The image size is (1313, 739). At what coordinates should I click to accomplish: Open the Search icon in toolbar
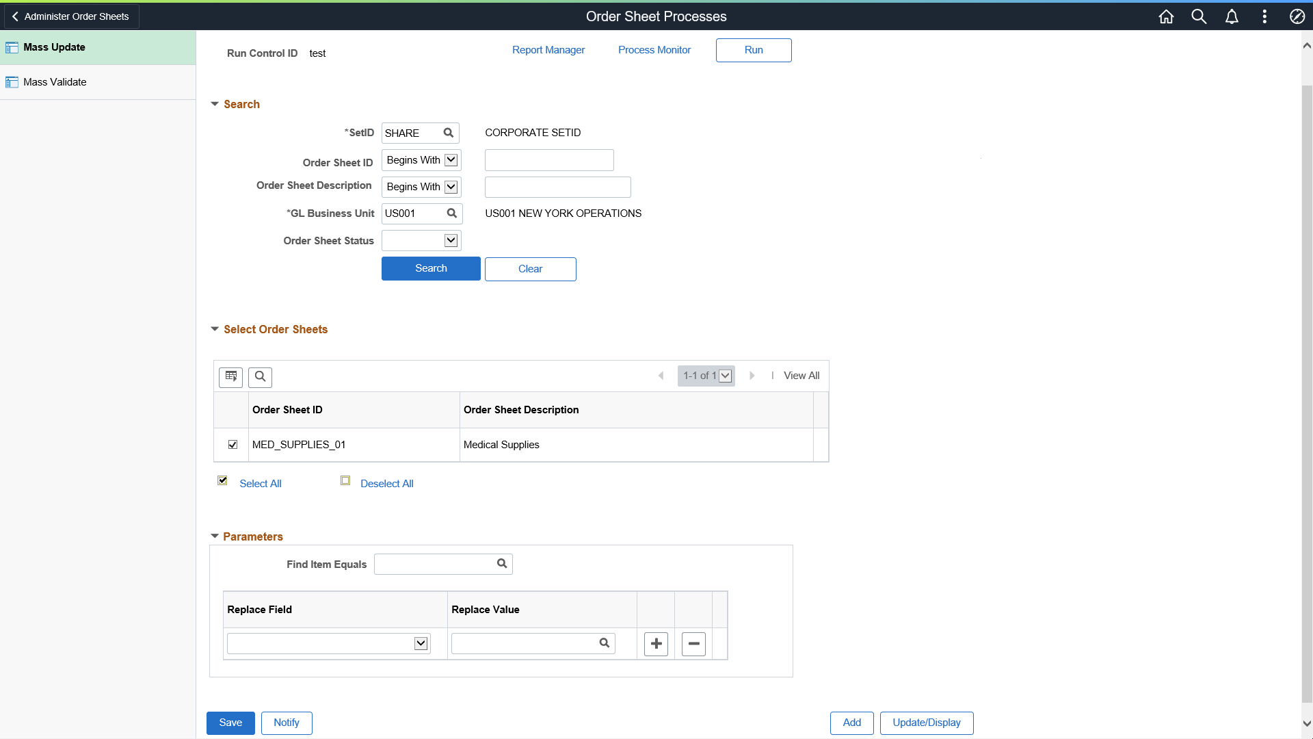[x=1199, y=16]
